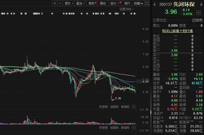The image size is (204, 135).
Task: Close the upper indicator panel
Action: click(134, 107)
